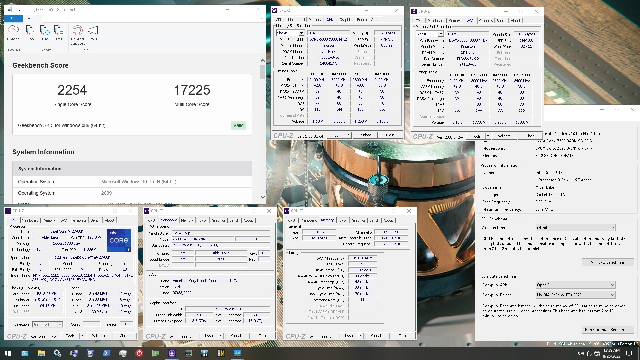The image size is (640, 360).
Task: Click green graphics card icon on taskbar
Action: (x=155, y=353)
